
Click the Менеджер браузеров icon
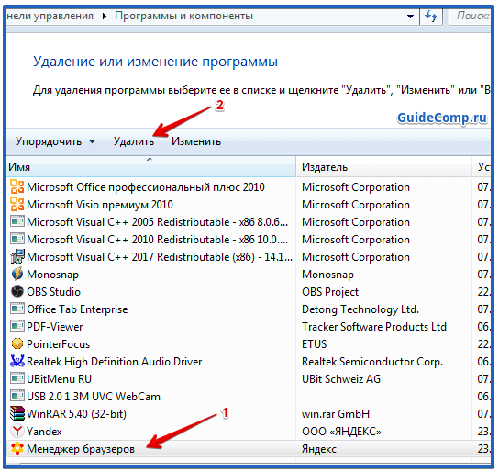click(x=17, y=449)
